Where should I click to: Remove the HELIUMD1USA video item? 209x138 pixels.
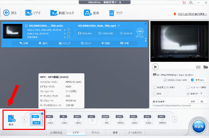coord(145,24)
